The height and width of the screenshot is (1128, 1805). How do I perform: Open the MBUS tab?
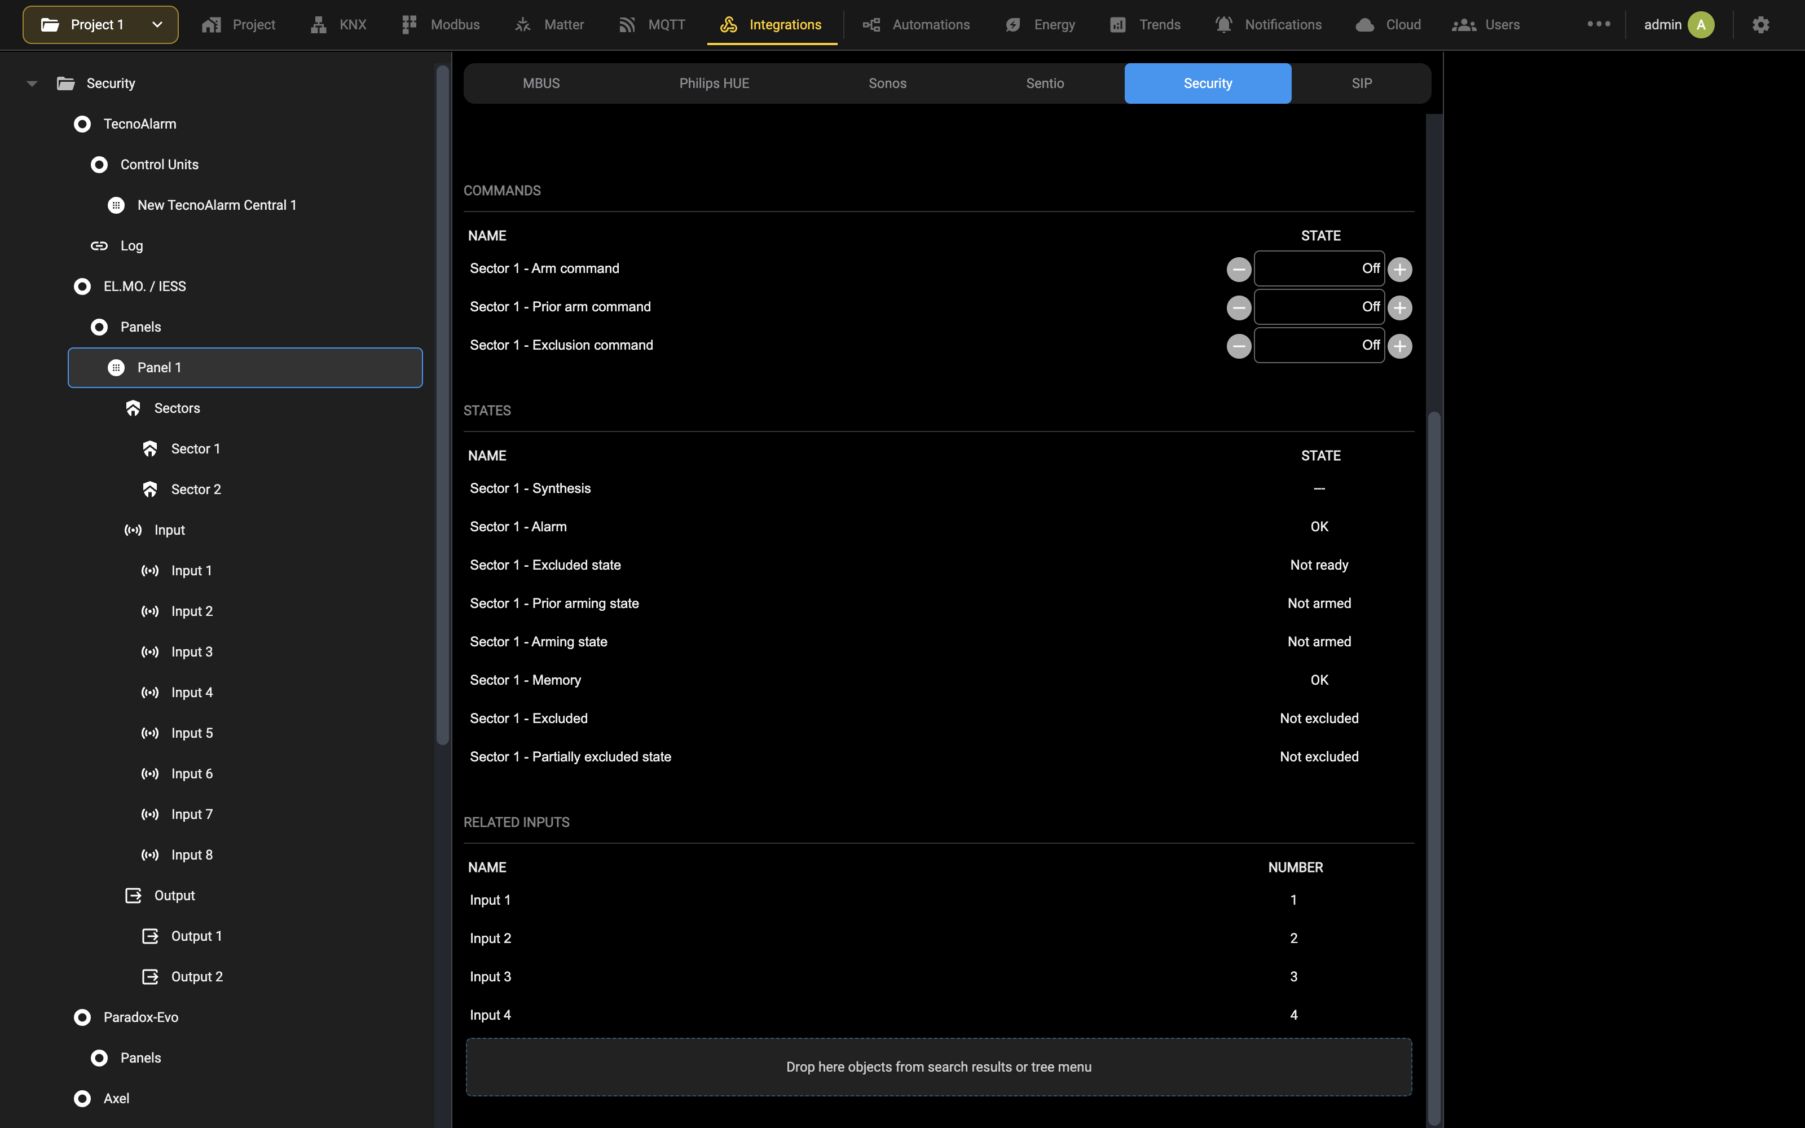541,83
